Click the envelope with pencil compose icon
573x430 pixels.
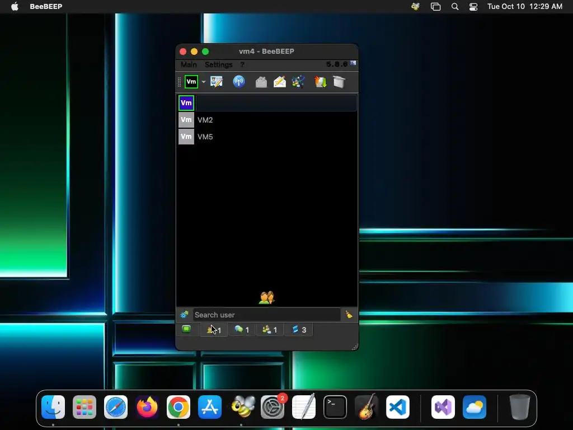[280, 82]
